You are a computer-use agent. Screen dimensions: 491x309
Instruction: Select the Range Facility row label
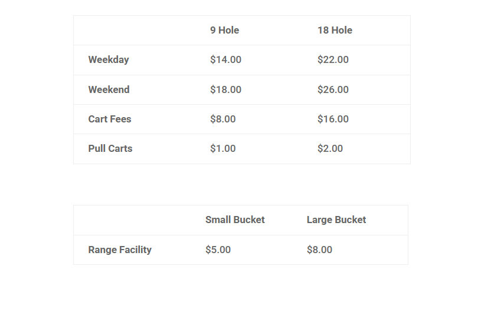120,250
